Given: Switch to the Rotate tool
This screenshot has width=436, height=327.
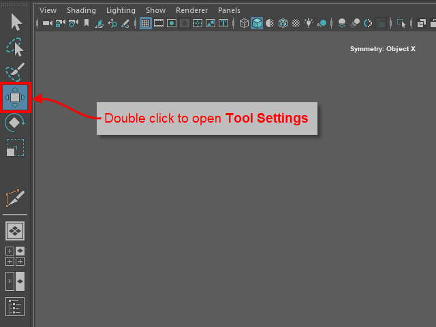Looking at the screenshot, I should tap(15, 123).
